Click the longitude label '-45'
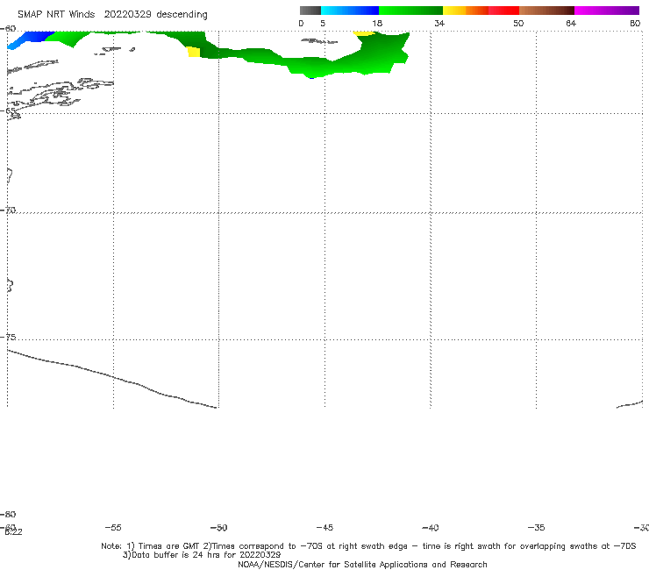Image resolution: width=649 pixels, height=570 pixels. [324, 527]
